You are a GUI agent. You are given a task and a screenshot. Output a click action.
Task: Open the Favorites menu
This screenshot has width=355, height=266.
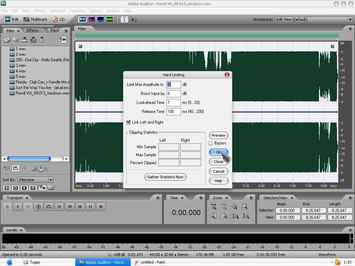click(x=77, y=11)
